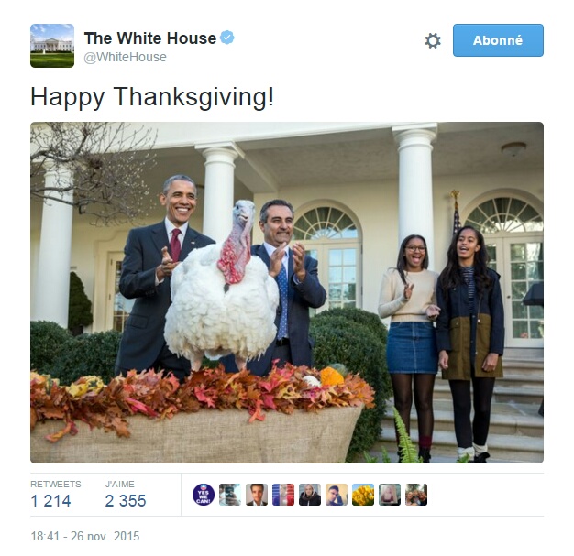This screenshot has height=556, width=574.
Task: Open the second liker's avatar
Action: pyautogui.click(x=230, y=495)
